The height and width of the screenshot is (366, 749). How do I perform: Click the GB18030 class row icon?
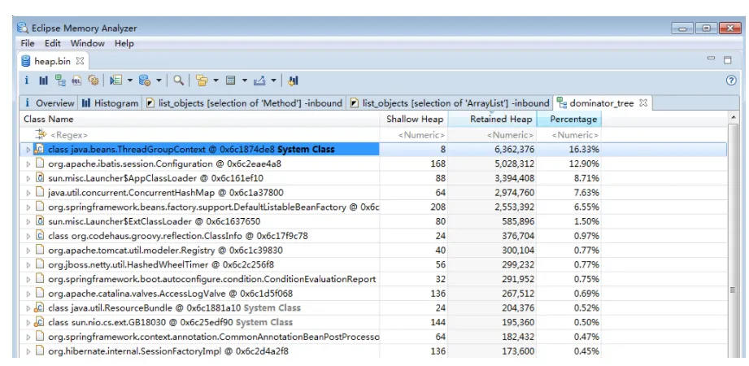[40, 322]
